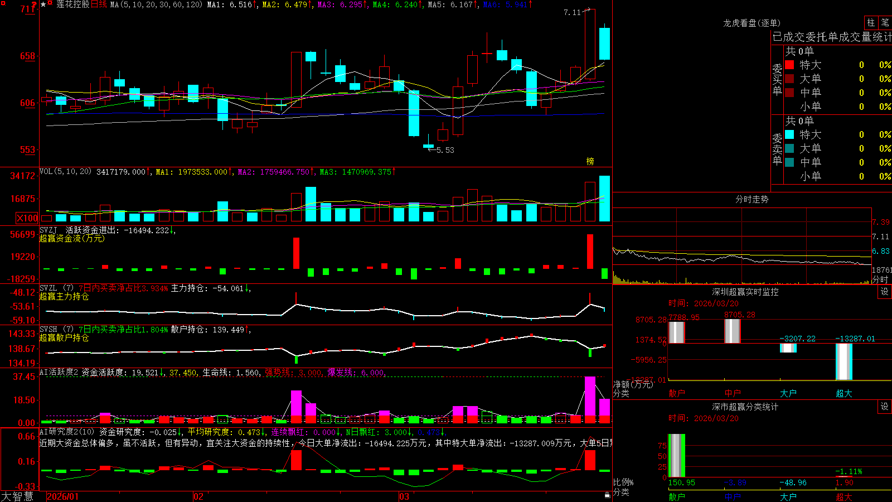Click the 日线 period label to change timeframe

[x=99, y=4]
